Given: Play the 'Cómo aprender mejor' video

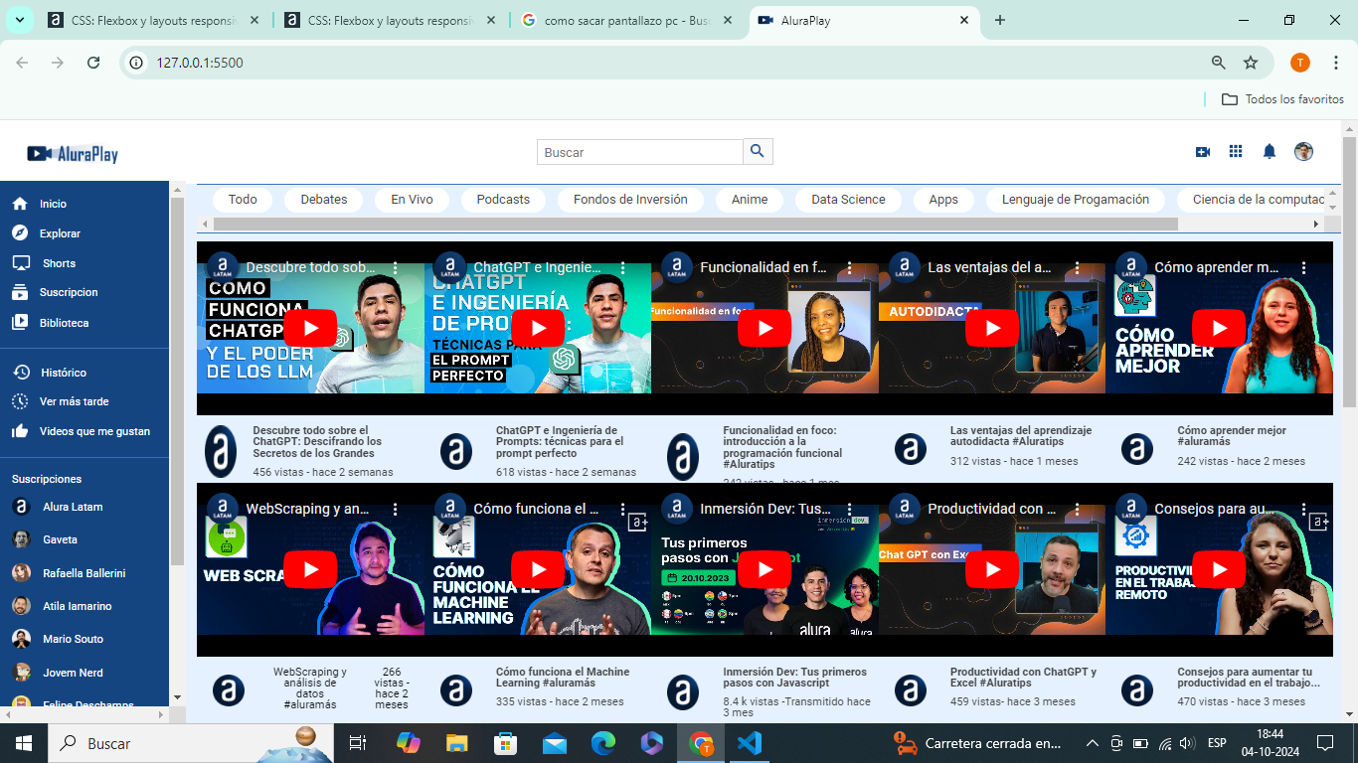Looking at the screenshot, I should (1219, 328).
